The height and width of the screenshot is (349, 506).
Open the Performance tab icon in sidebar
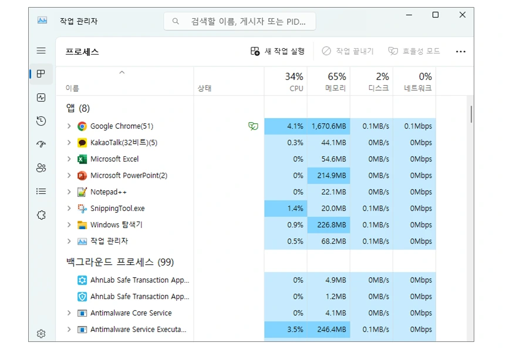[41, 98]
